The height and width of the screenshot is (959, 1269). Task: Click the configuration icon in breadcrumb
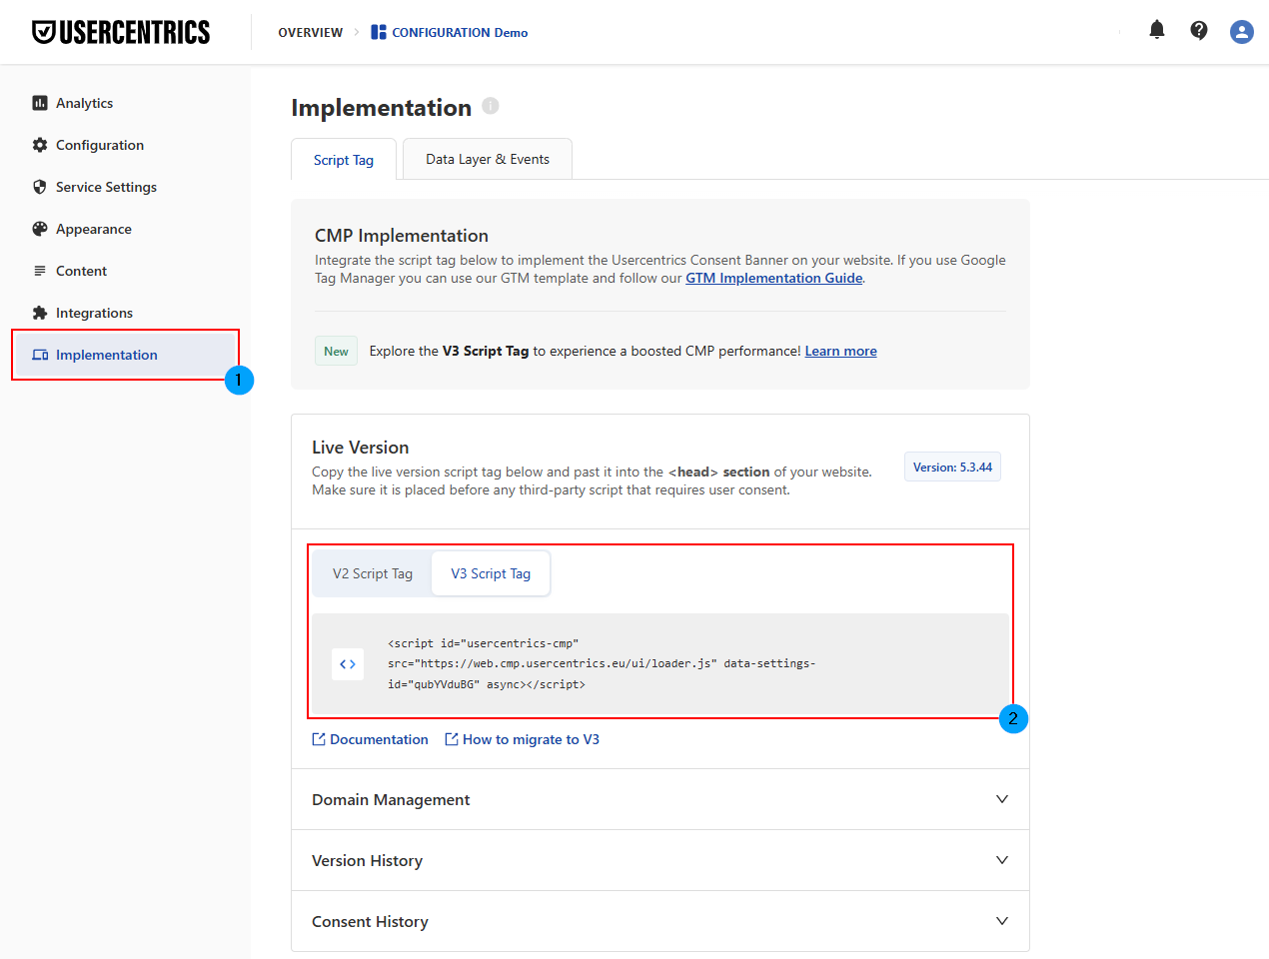coord(379,32)
